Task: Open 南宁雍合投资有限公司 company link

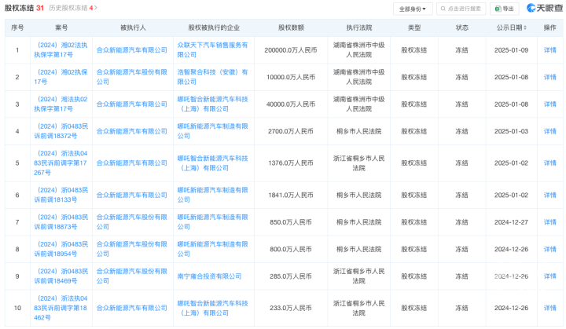Action: click(x=209, y=276)
